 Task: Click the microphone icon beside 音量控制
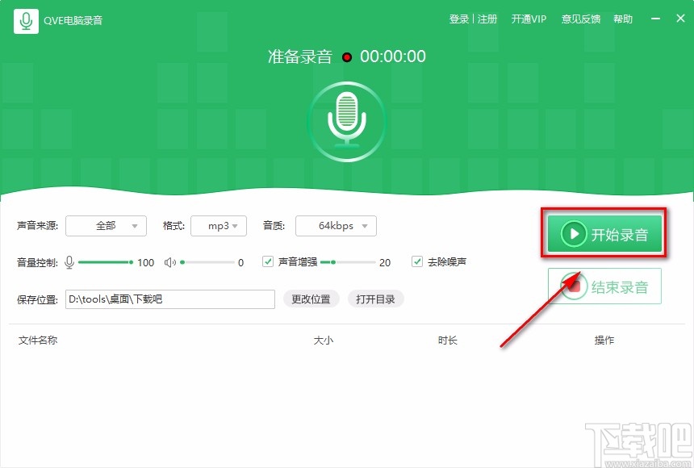[70, 262]
